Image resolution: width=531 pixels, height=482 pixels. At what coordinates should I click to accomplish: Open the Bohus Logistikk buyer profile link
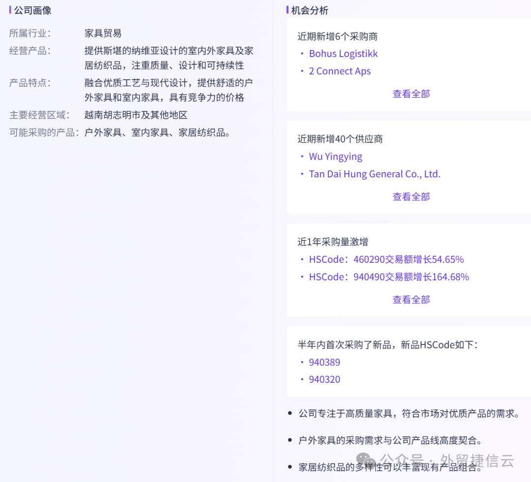click(x=343, y=54)
